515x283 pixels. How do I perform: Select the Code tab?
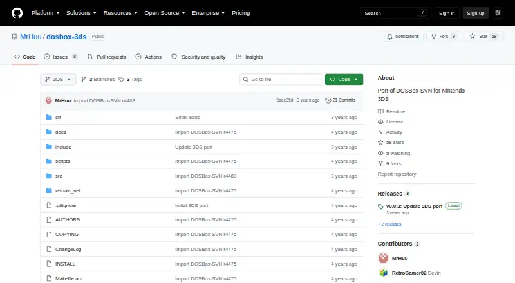(x=25, y=57)
